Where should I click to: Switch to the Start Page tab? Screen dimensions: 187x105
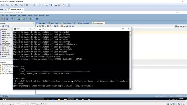[x=41, y=23]
